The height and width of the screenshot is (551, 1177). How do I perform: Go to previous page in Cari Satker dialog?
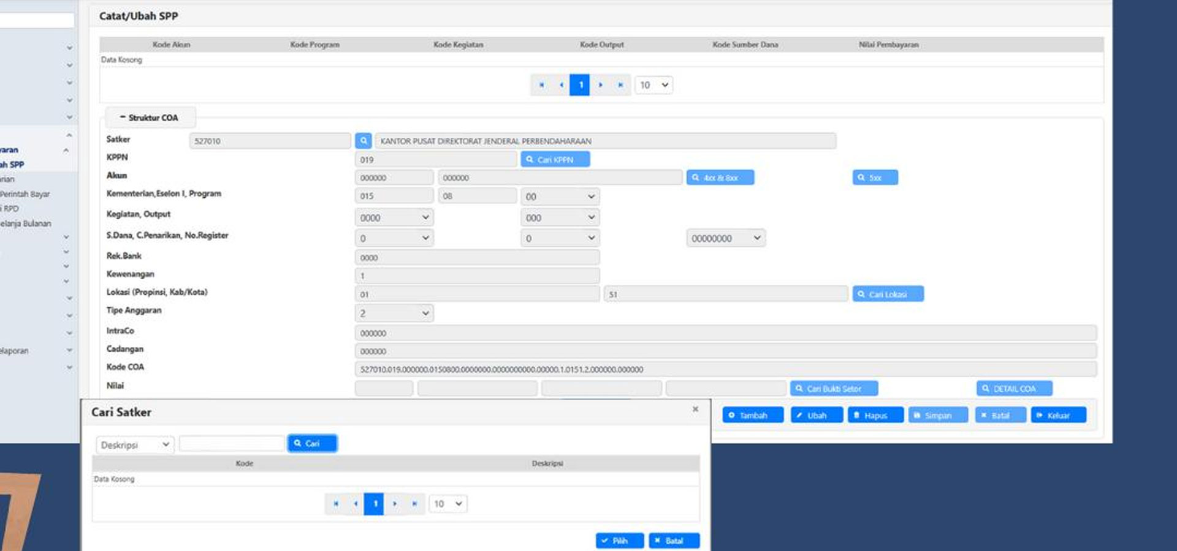tap(356, 504)
